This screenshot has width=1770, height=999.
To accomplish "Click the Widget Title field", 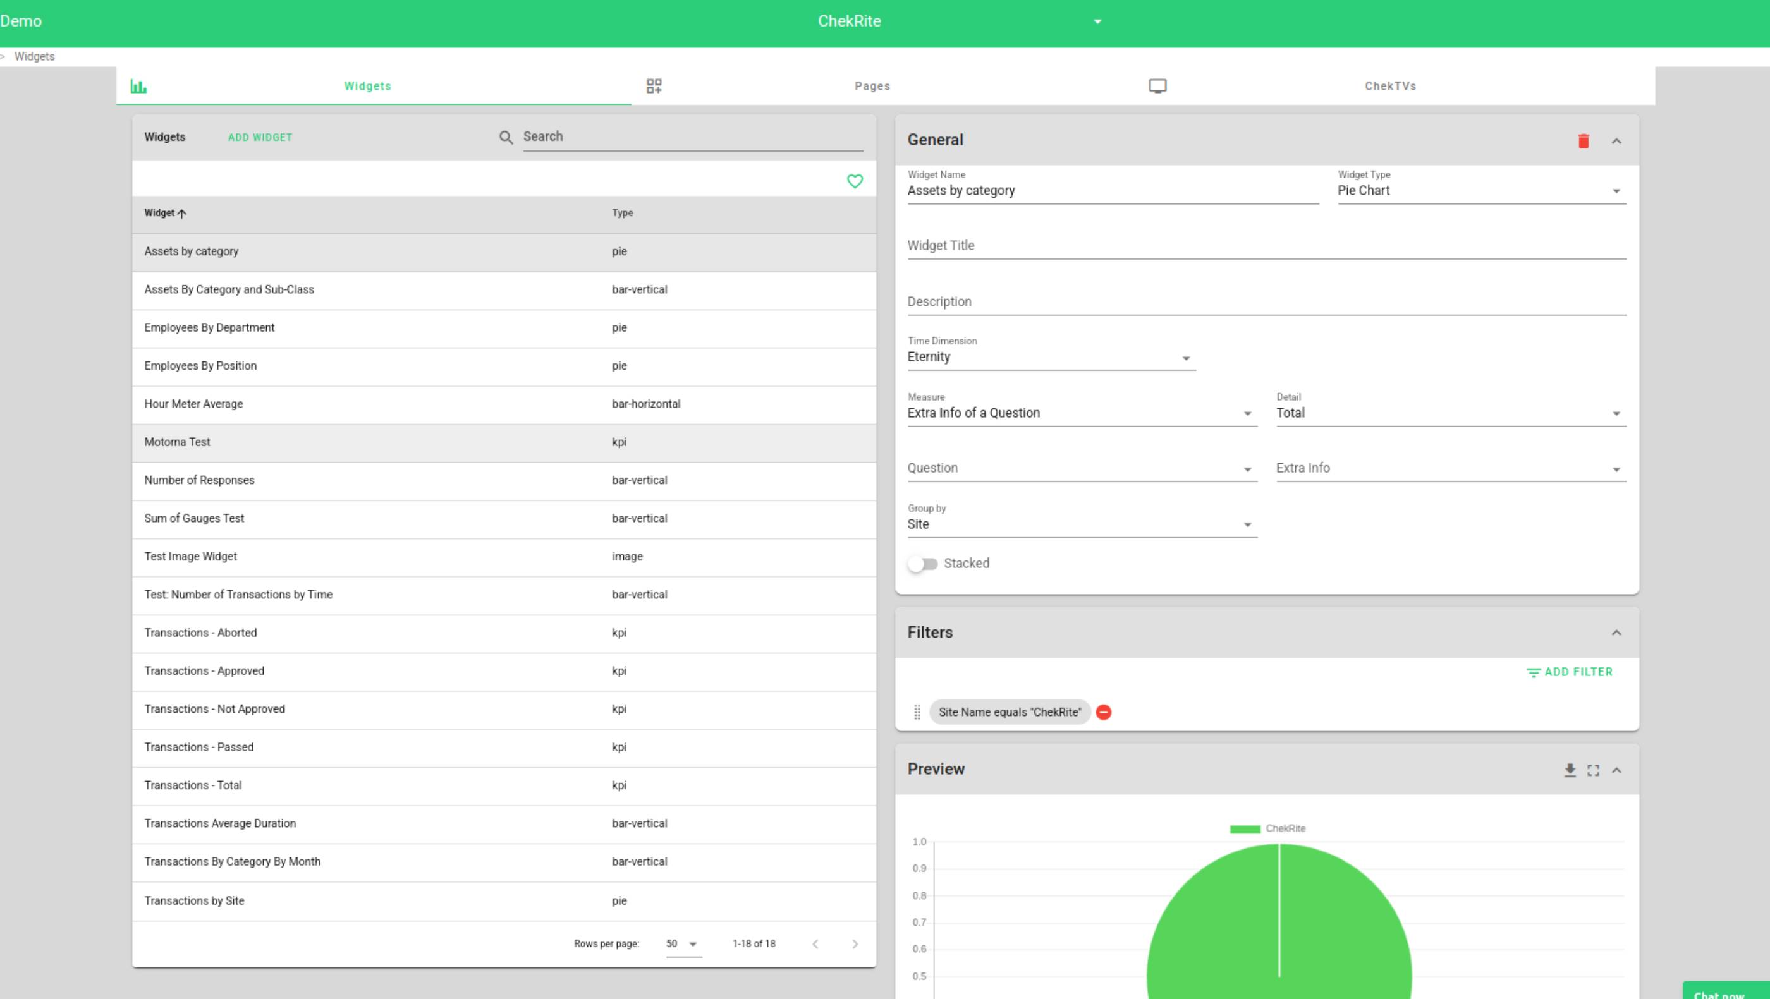I will pyautogui.click(x=1266, y=246).
